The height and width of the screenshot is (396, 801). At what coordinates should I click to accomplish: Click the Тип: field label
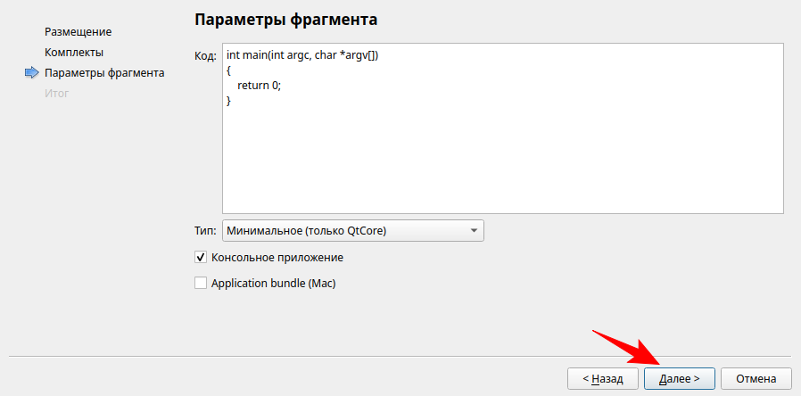(205, 230)
